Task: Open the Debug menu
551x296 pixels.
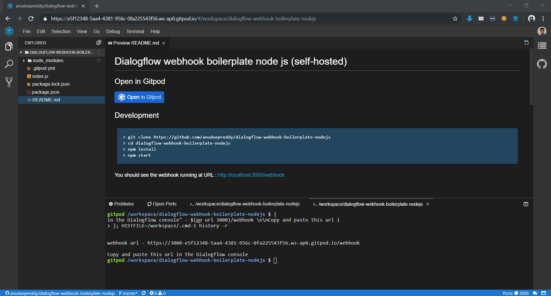Action: coord(113,31)
